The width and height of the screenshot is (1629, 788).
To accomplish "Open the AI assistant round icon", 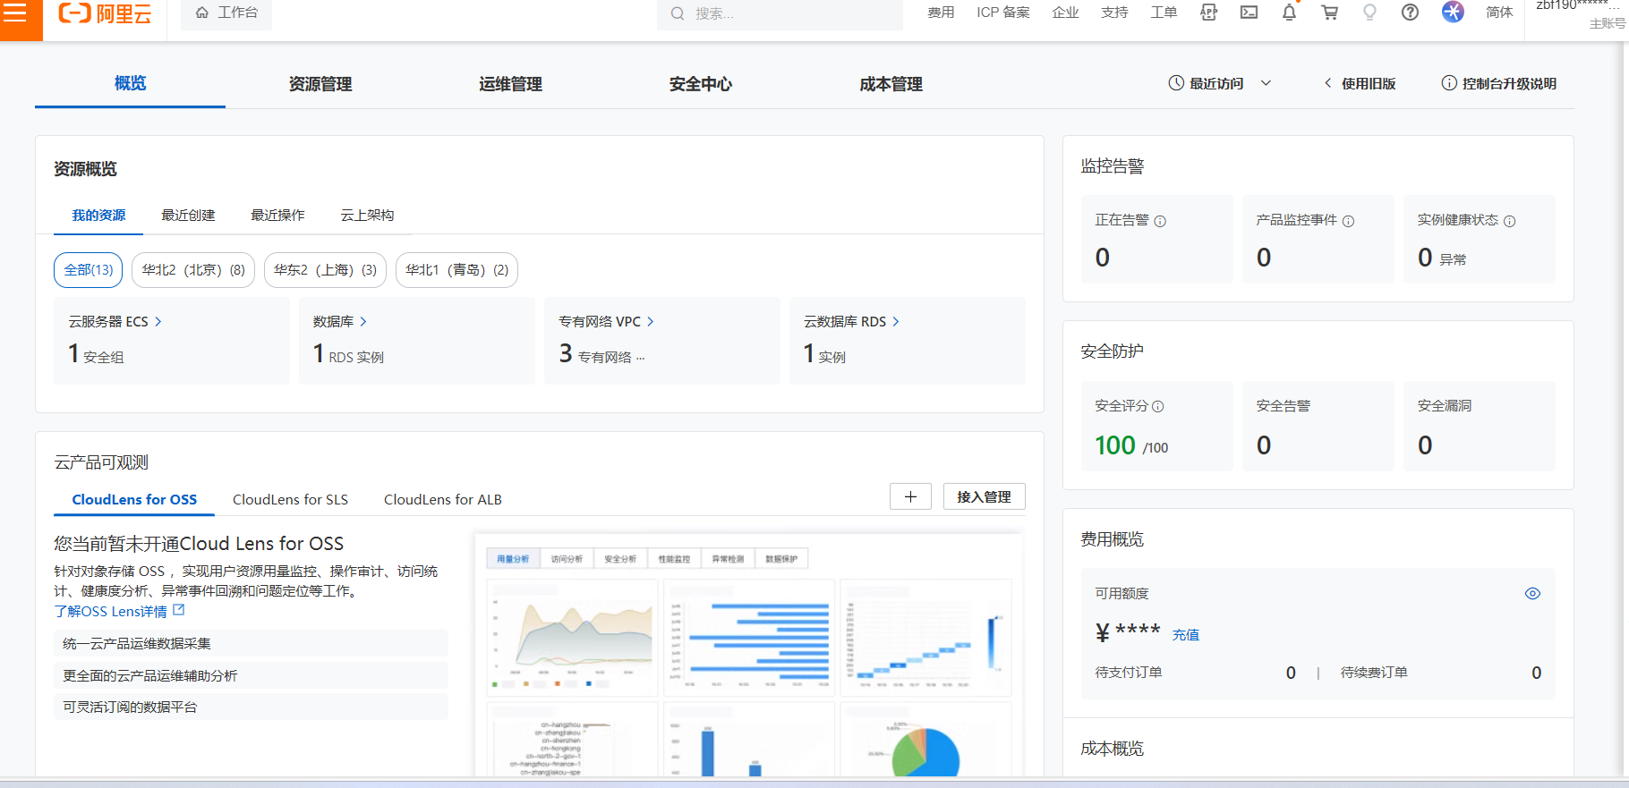I will pos(1453,12).
